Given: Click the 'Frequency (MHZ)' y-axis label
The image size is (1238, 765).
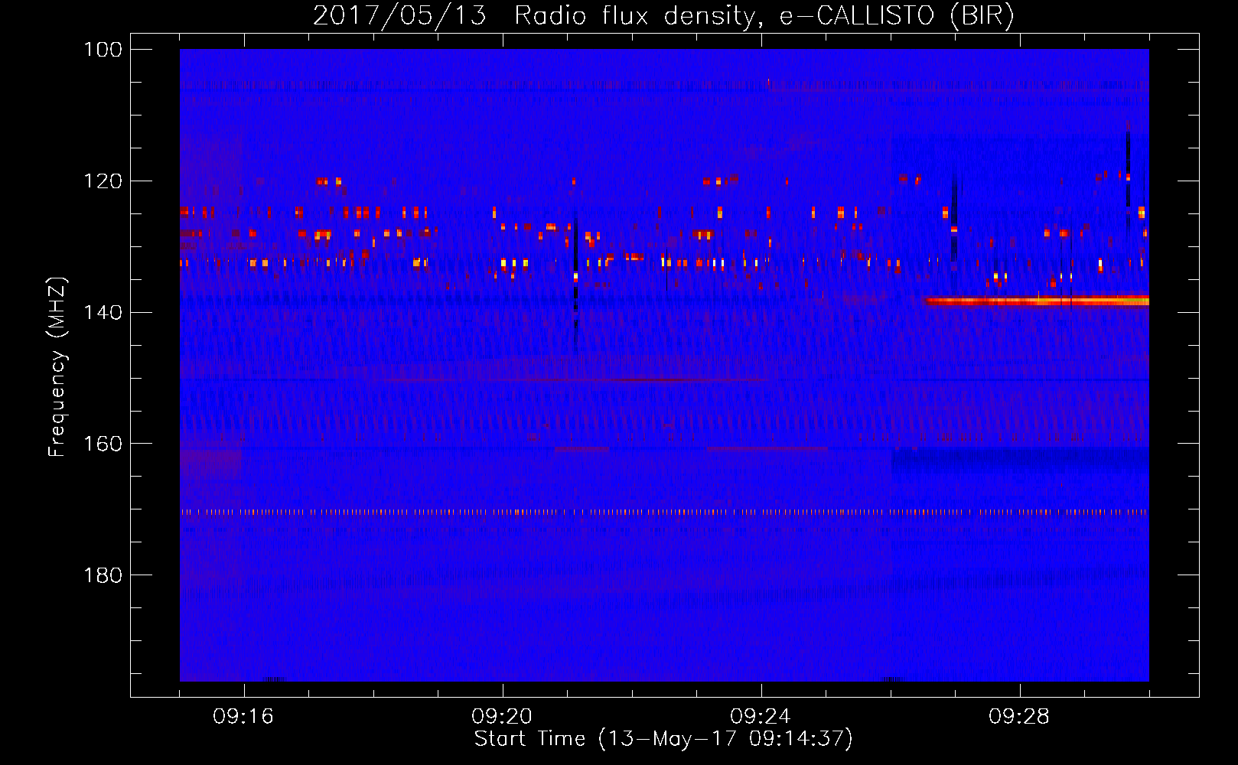Looking at the screenshot, I should pyautogui.click(x=57, y=367).
